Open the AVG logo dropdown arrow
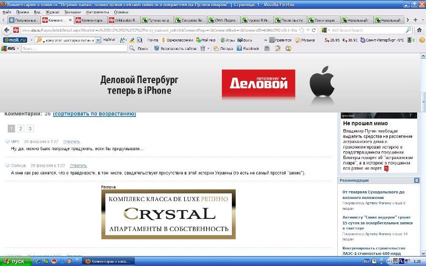This screenshot has width=426, height=266. point(18,48)
